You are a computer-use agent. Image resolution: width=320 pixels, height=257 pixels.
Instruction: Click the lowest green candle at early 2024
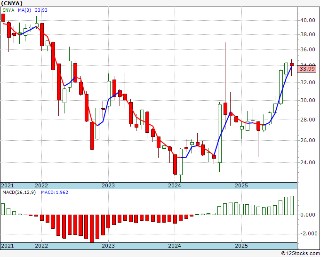point(181,162)
